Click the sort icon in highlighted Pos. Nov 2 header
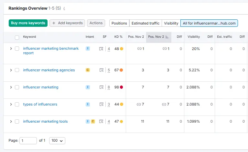The height and width of the screenshot is (152, 248). (x=167, y=37)
